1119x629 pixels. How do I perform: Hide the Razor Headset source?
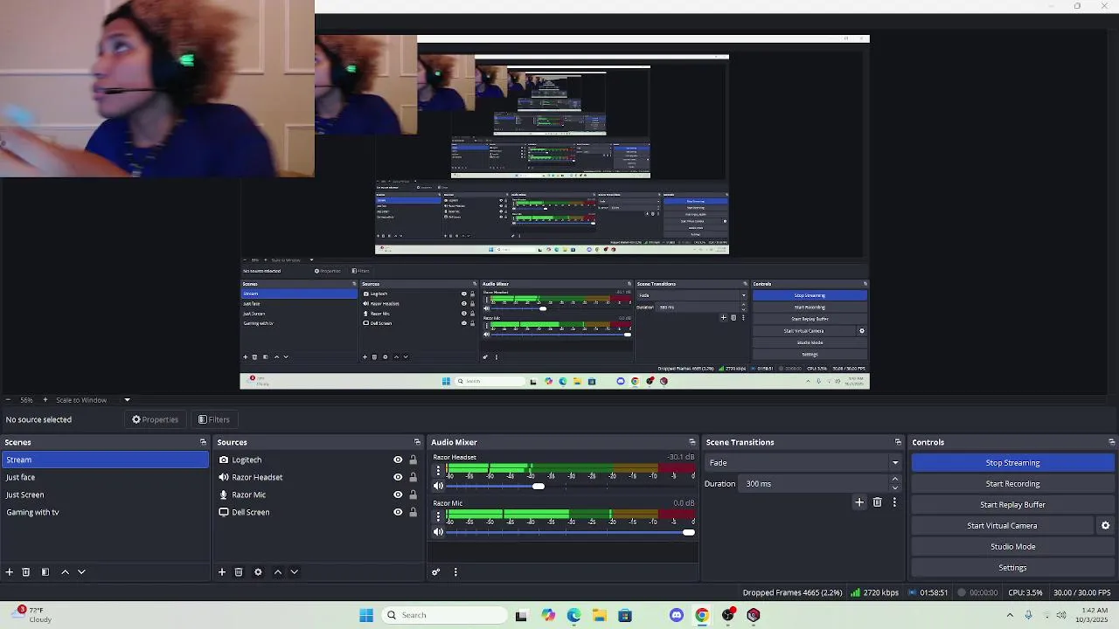[398, 477]
